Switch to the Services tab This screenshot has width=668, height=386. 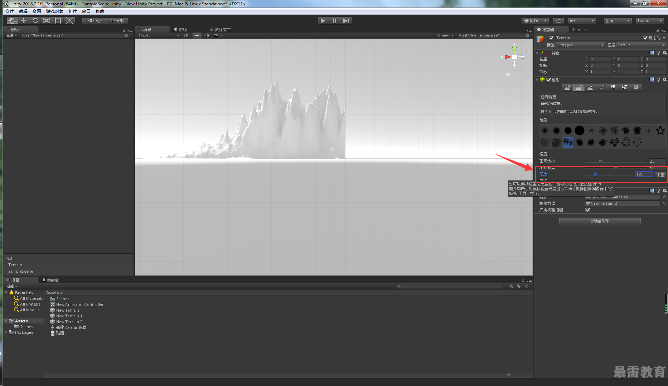coord(580,30)
